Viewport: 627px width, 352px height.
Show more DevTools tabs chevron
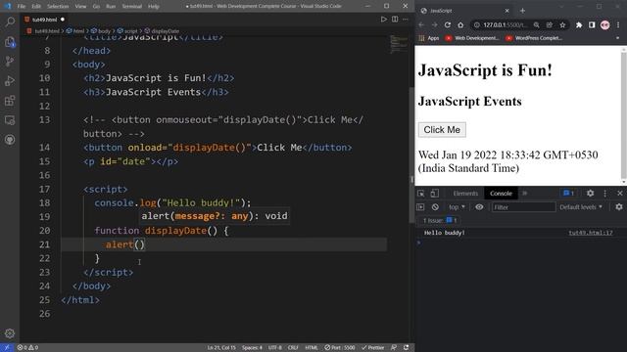tap(525, 194)
